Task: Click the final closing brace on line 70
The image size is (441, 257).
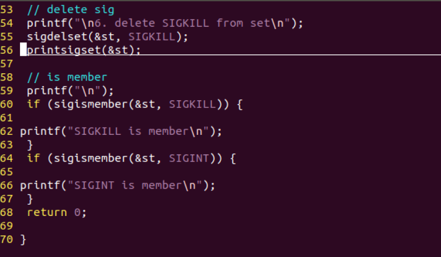Action: click(x=23, y=239)
